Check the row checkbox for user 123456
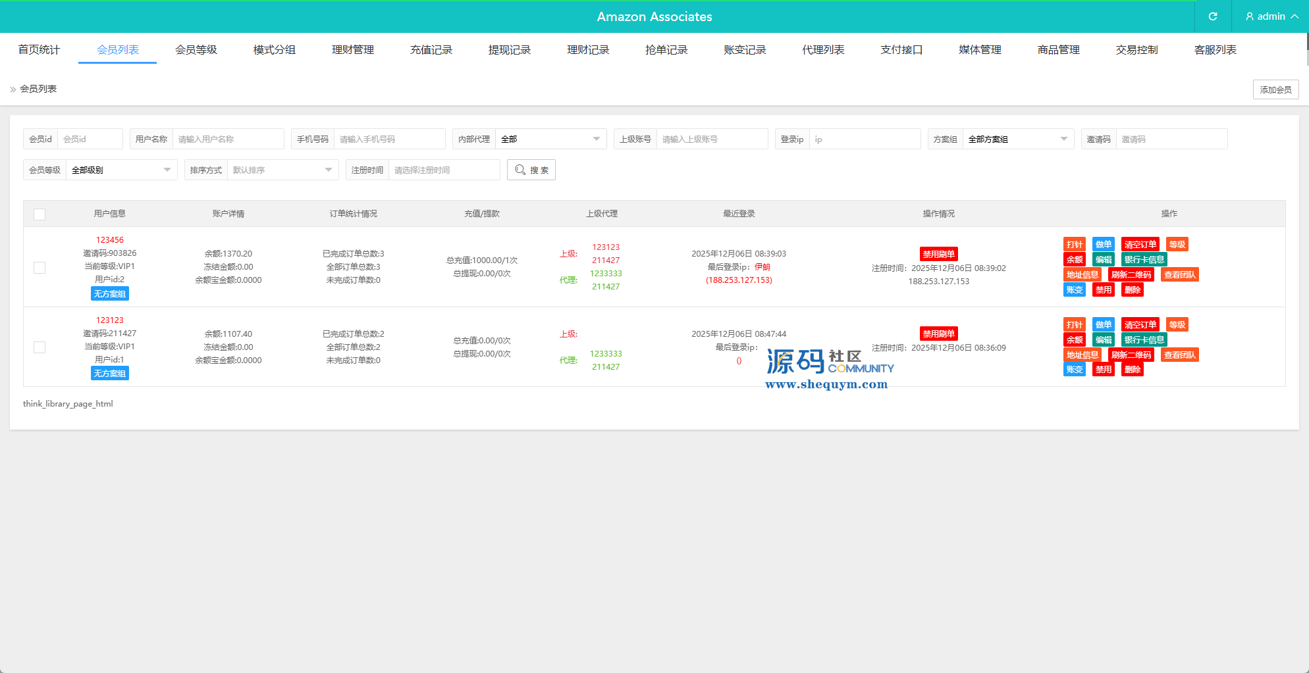Image resolution: width=1309 pixels, height=673 pixels. (40, 268)
